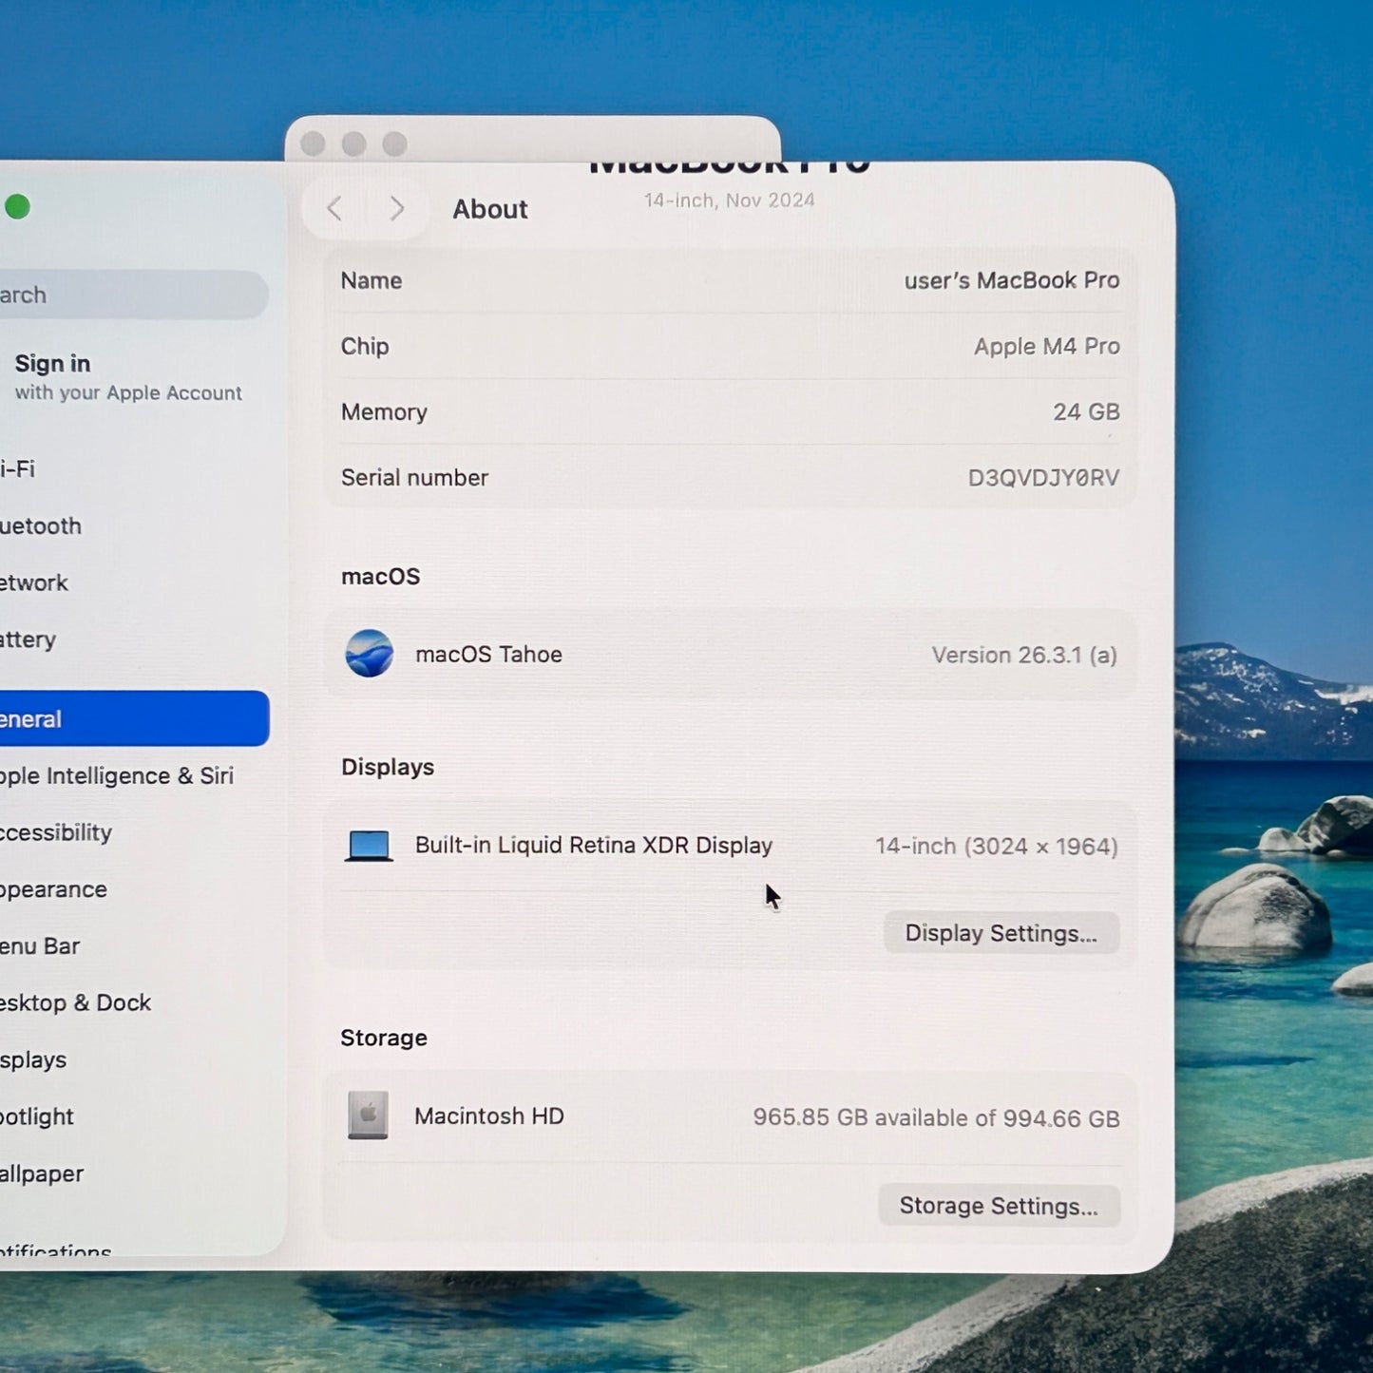The image size is (1373, 1373).
Task: Click the "Storage" section heading
Action: (x=384, y=1038)
